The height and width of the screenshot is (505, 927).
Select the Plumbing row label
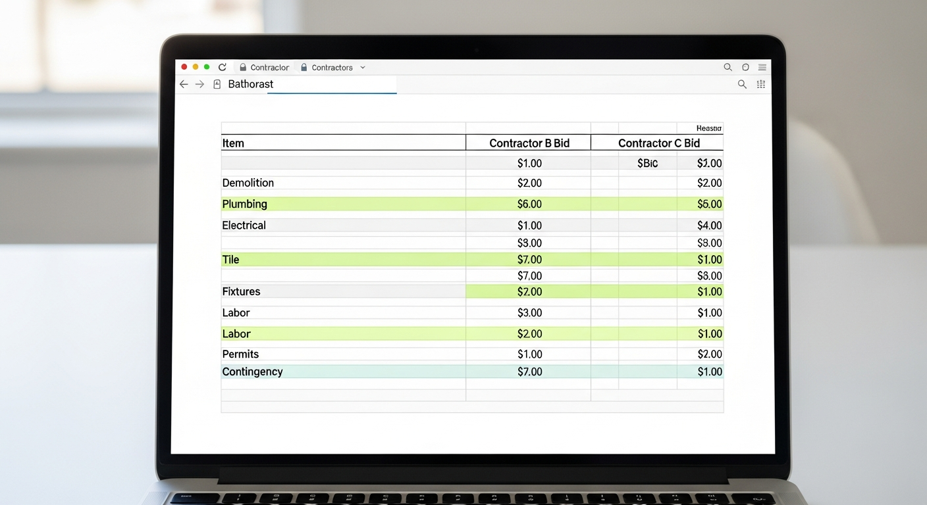point(245,204)
